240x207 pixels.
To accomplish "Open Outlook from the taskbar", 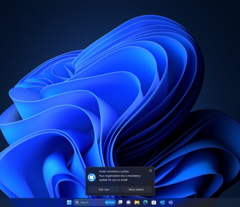I will coord(162,203).
